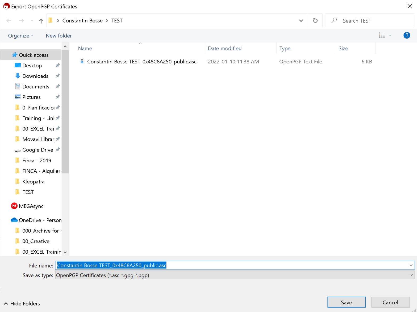This screenshot has width=417, height=312.
Task: Sort files by Date modified column
Action: point(225,48)
